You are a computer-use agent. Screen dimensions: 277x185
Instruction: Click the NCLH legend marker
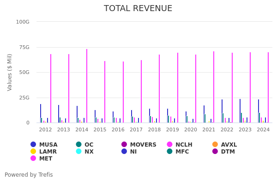170,145
